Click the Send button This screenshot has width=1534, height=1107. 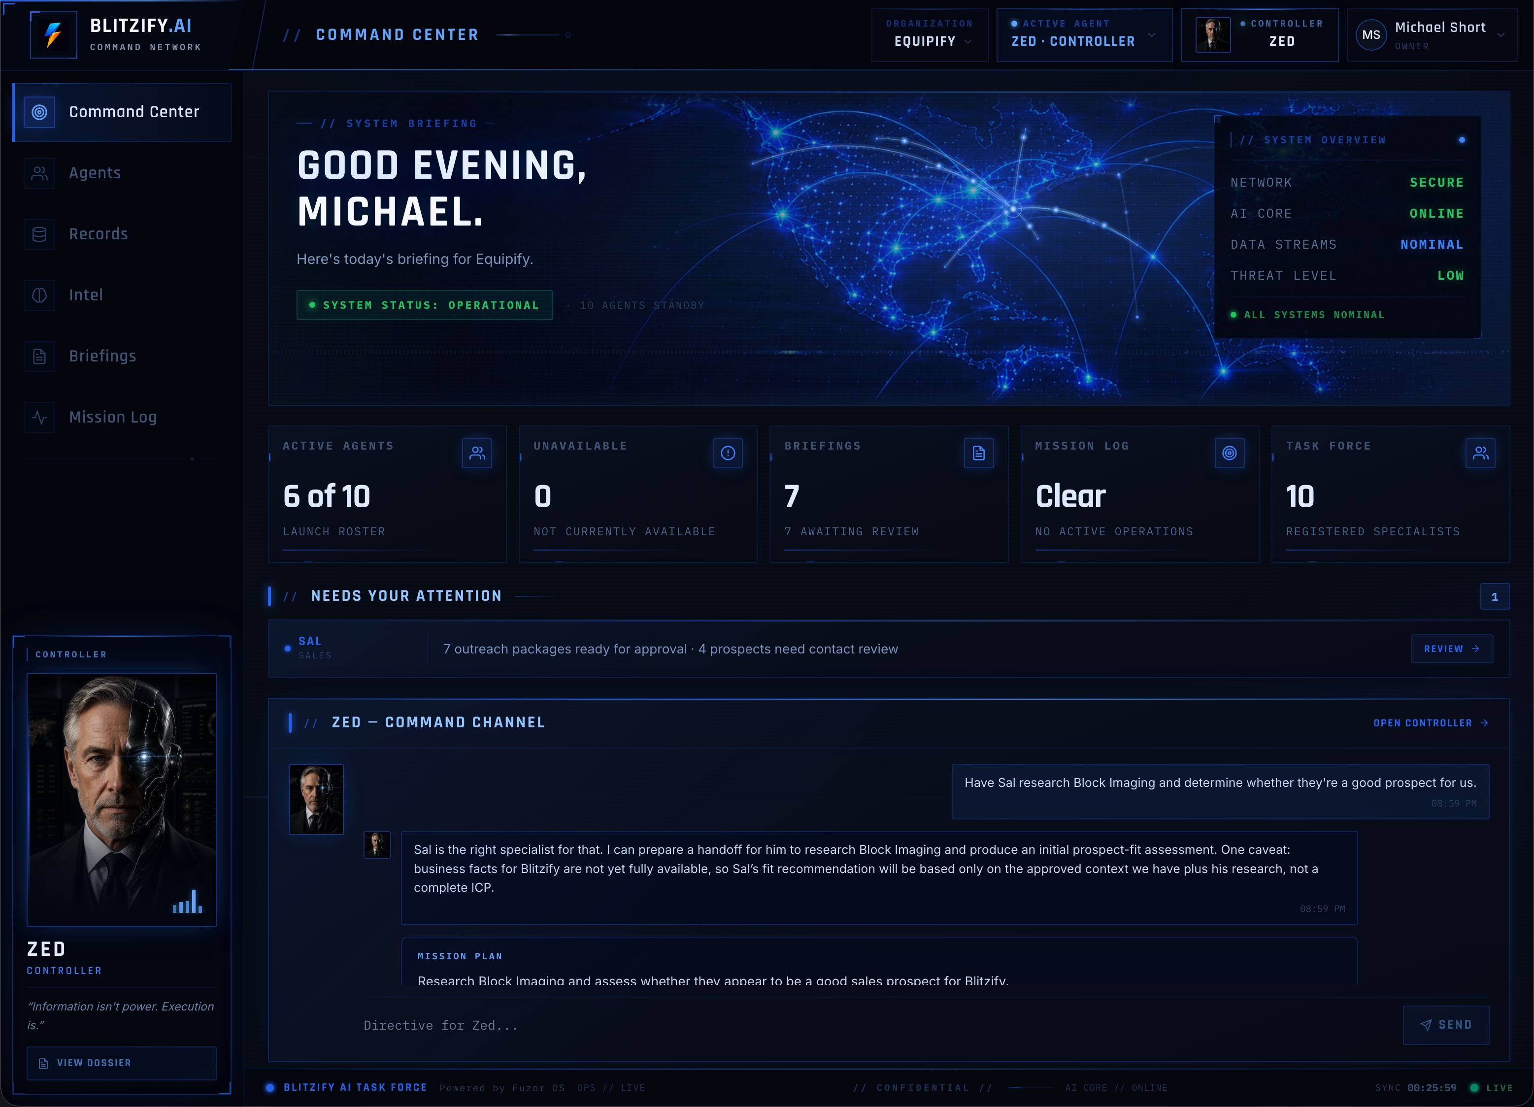(x=1445, y=1025)
